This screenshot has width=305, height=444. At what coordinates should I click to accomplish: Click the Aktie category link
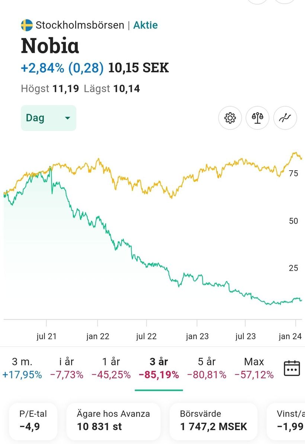coord(145,25)
